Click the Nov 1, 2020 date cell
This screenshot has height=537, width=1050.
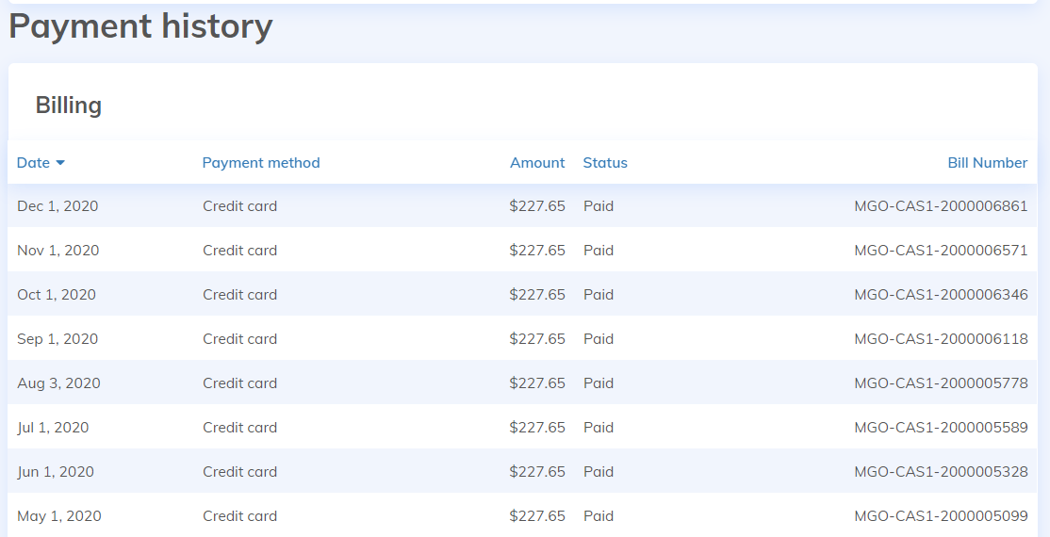click(57, 251)
